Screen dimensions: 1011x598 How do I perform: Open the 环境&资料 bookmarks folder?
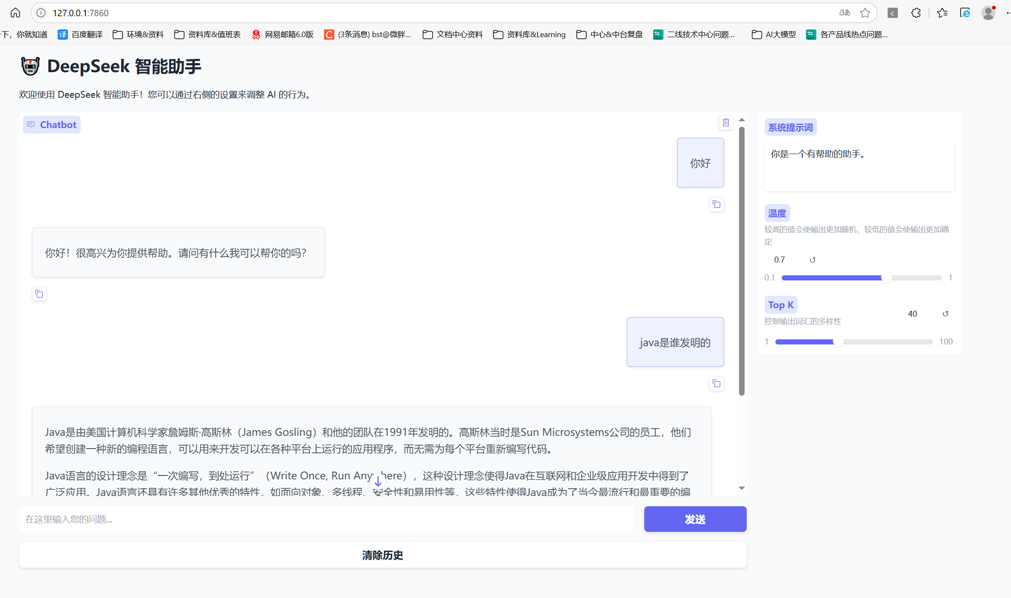pos(138,35)
